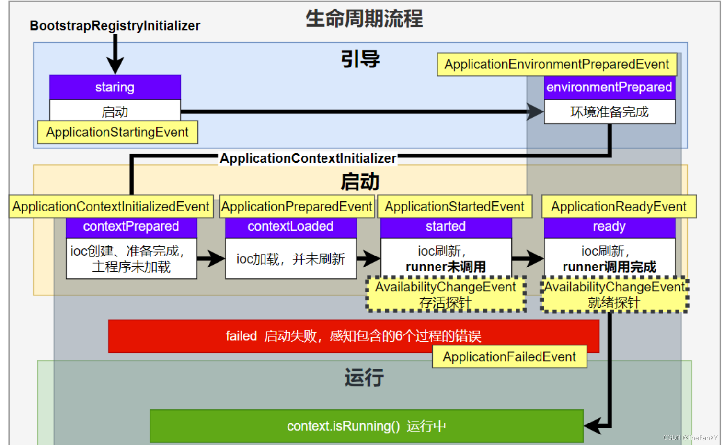Select the ApplicationStartedEvent yellow label
Screen dimensions: 725x445
pyautogui.click(x=455, y=207)
